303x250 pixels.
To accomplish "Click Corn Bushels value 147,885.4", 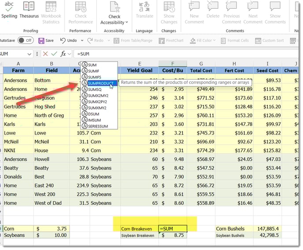I will click(267, 228).
